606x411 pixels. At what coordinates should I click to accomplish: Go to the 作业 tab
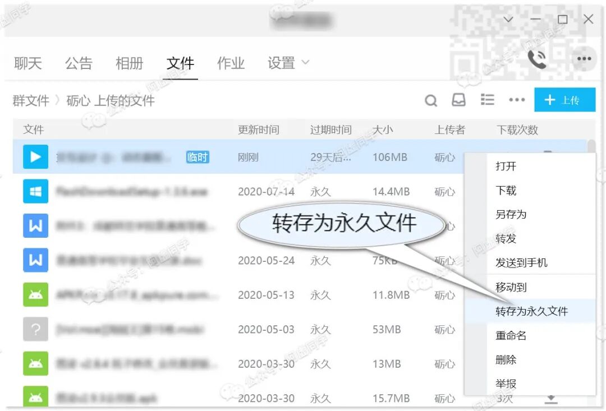pos(231,63)
